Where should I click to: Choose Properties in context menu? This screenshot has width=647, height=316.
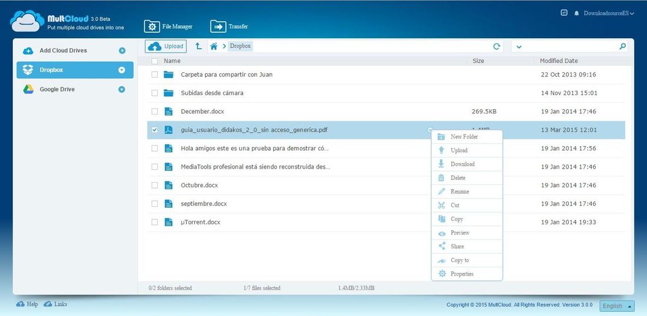[x=466, y=274]
